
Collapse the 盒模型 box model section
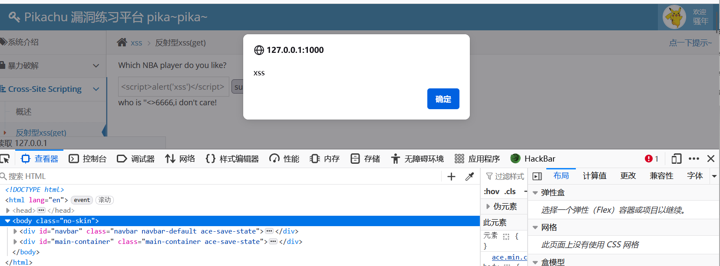pos(535,262)
